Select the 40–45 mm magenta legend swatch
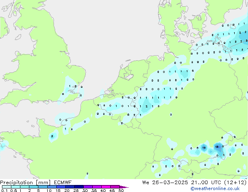The image size is (248, 192). pos(106,187)
